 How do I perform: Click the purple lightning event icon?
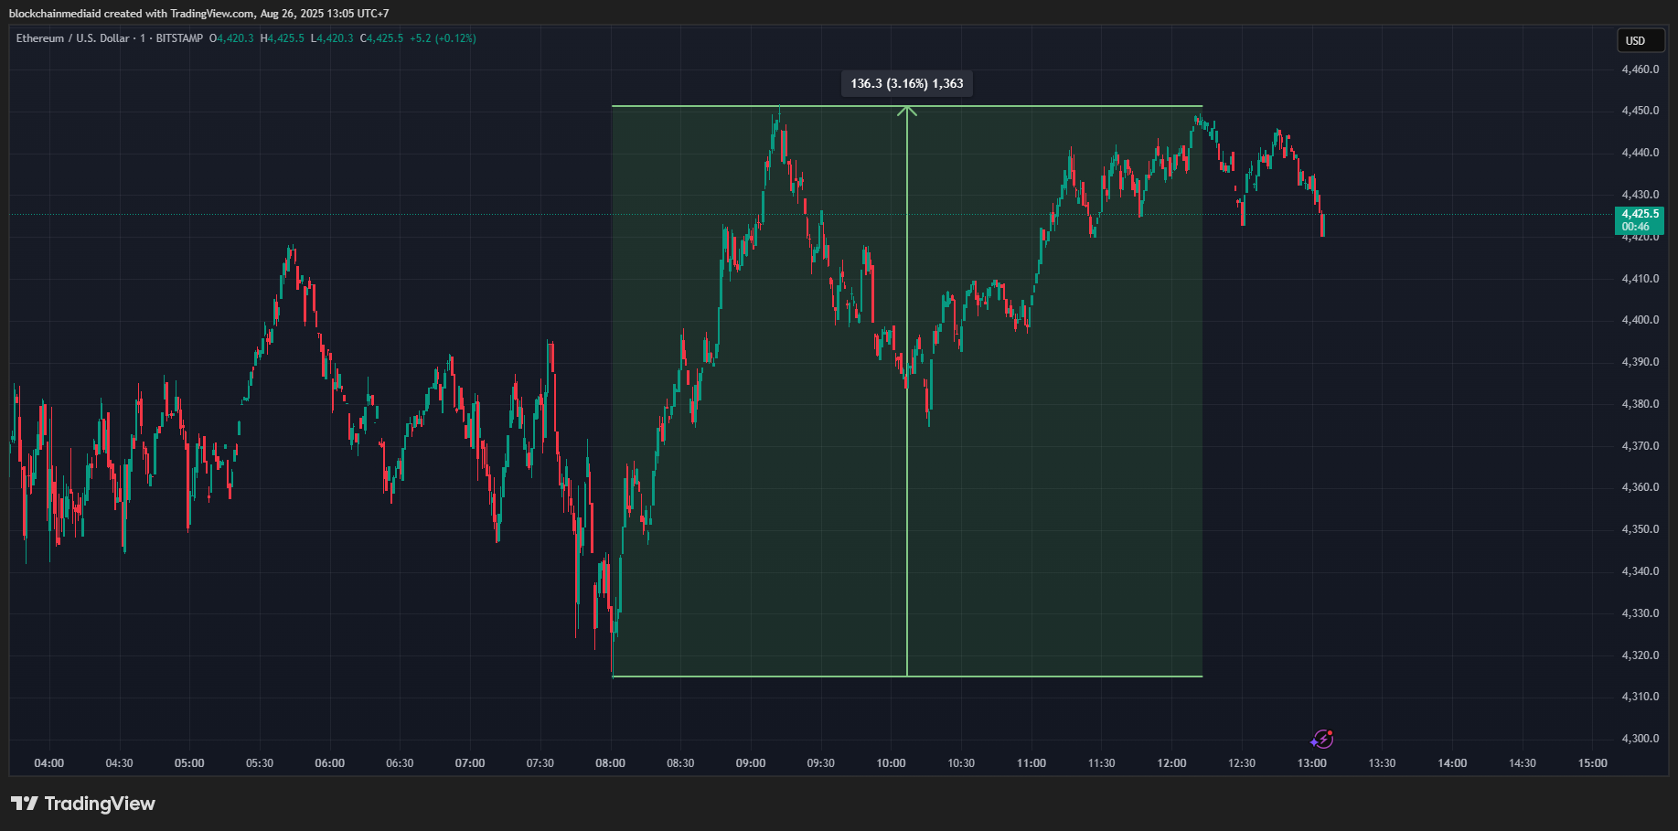1322,739
